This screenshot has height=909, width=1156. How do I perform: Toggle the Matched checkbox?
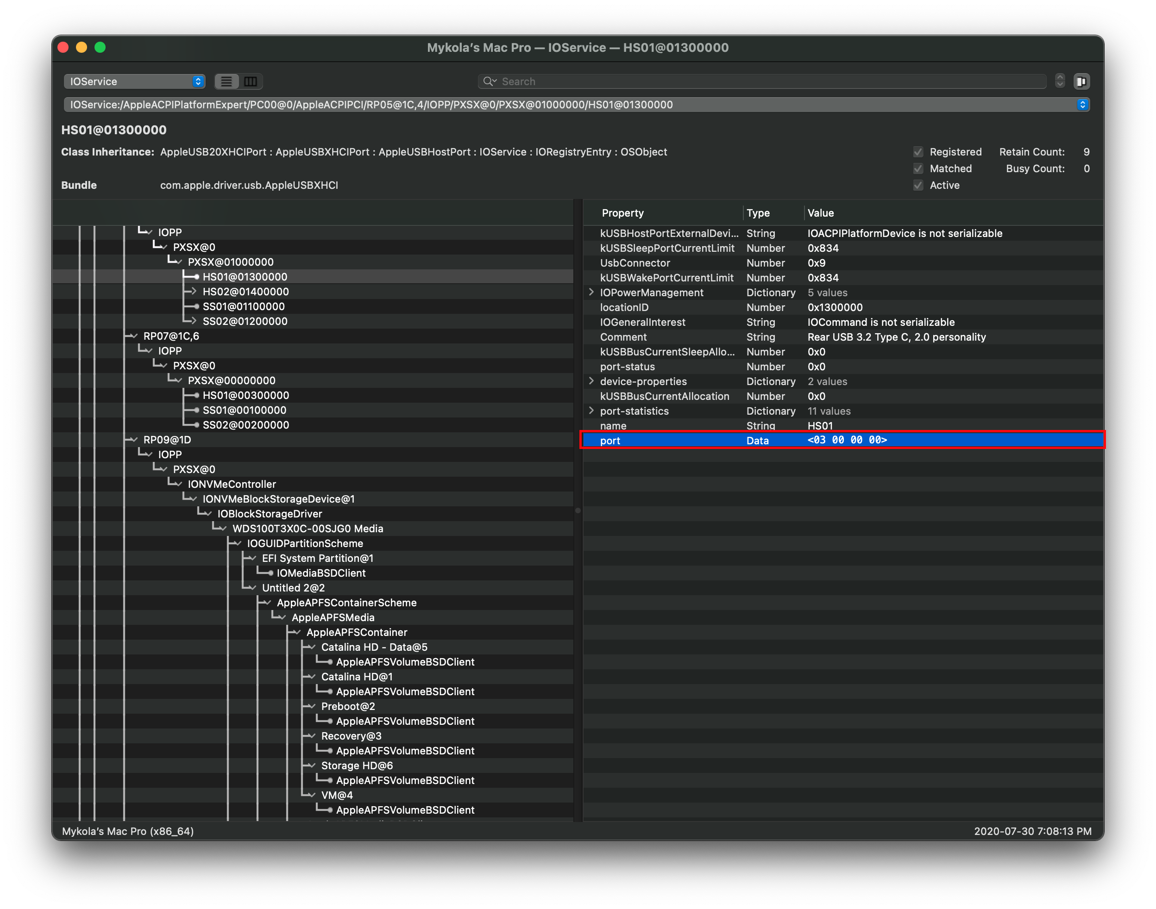918,169
